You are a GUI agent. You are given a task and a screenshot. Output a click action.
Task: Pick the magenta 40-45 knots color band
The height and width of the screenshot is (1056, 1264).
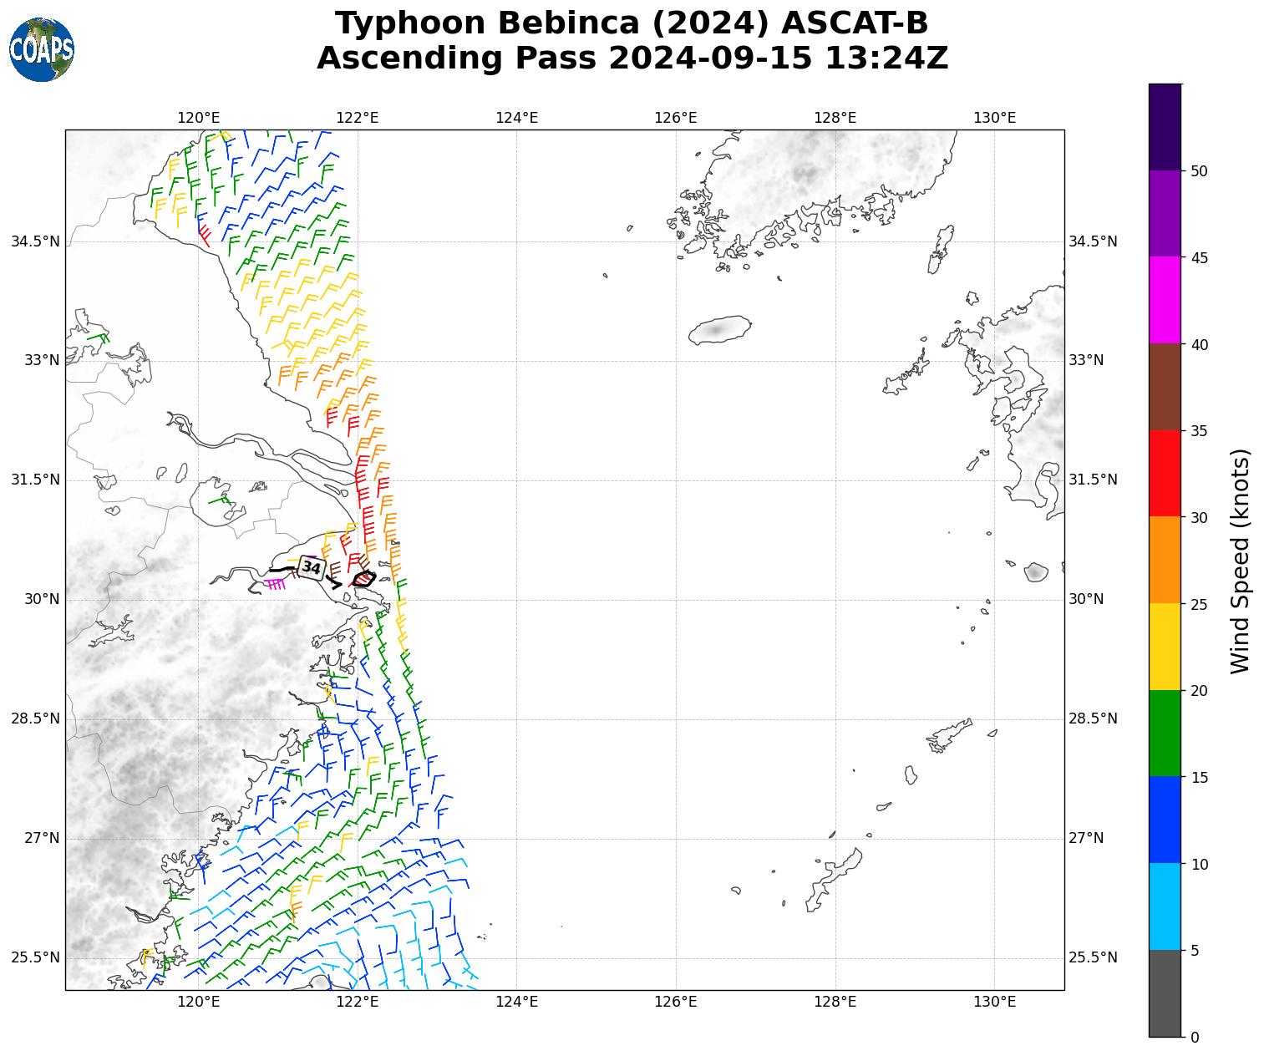pos(1165,300)
